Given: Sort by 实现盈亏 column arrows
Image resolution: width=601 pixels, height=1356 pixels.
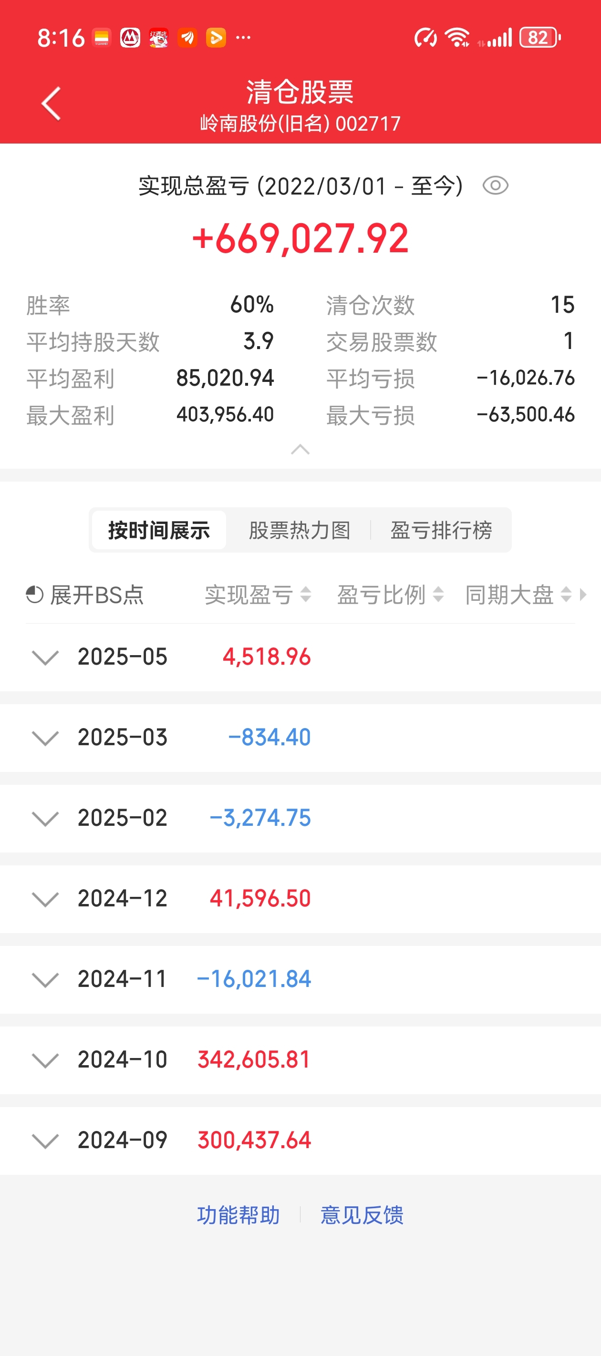Looking at the screenshot, I should 305,595.
